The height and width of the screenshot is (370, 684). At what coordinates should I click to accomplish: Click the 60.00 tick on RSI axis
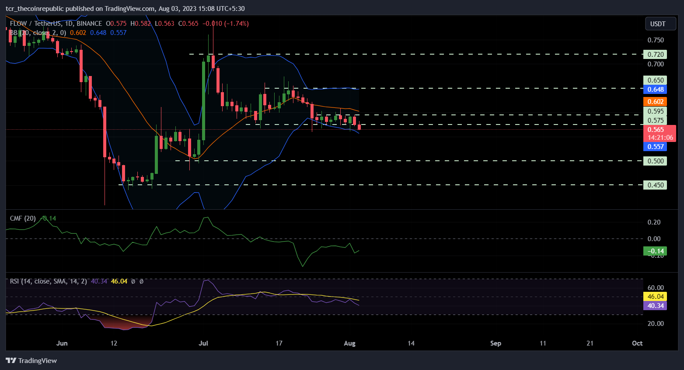click(x=656, y=288)
